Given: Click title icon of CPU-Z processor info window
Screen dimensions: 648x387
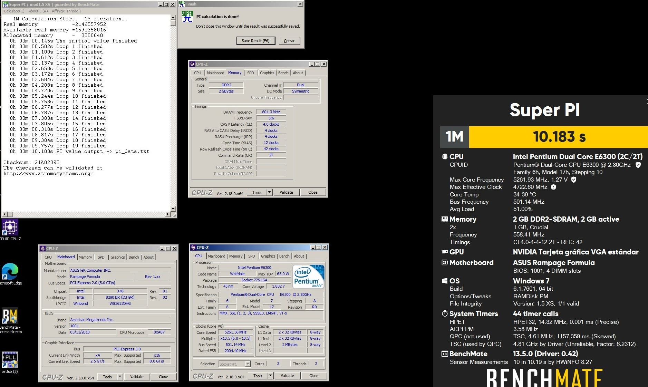Looking at the screenshot, I should pos(193,248).
